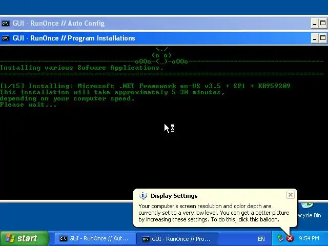
Task: Close the Display Settings balloon
Action: 291,195
